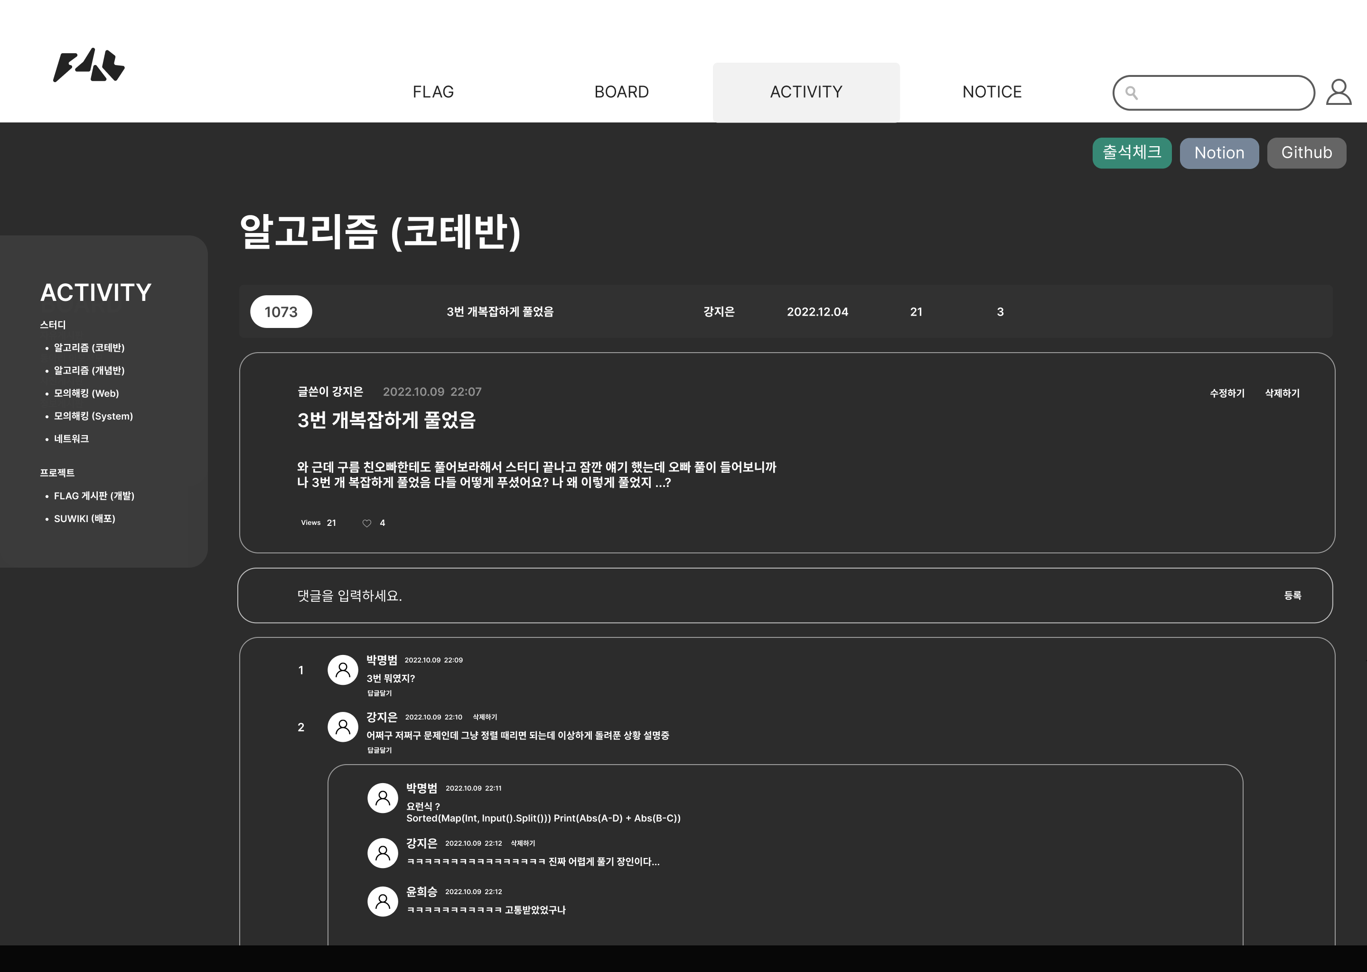Viewport: 1367px width, 972px height.
Task: Click 강지은's avatar in nested reply
Action: click(x=383, y=852)
